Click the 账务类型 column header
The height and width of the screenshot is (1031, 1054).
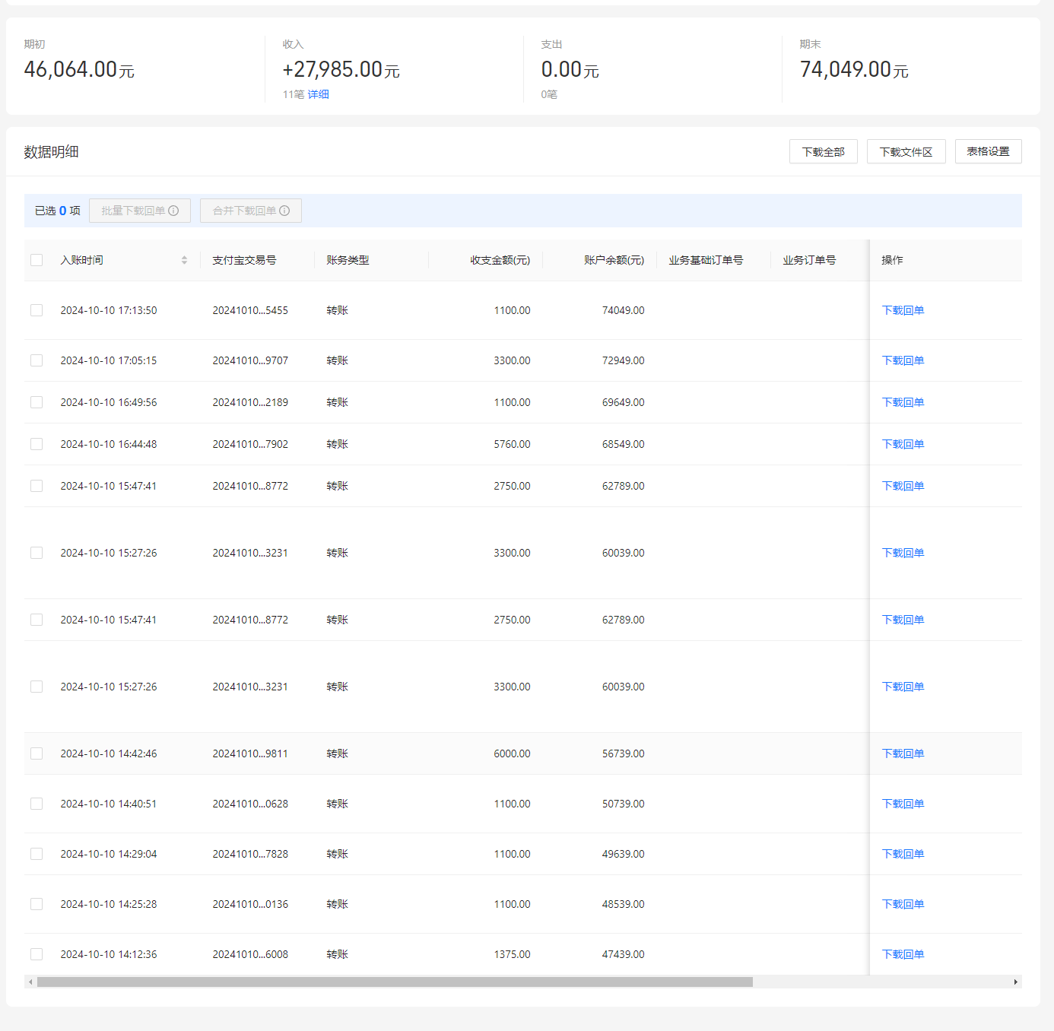pos(348,260)
